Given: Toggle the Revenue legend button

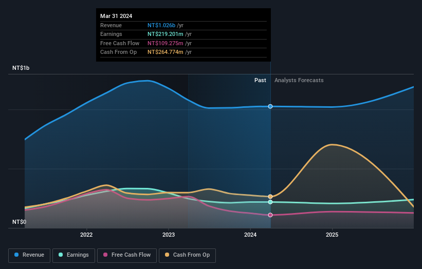Looking at the screenshot, I should [x=29, y=255].
